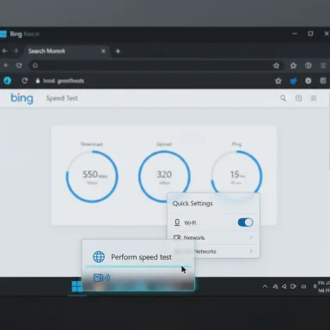The width and height of the screenshot is (330, 330).
Task: Close the Search Montek tab
Action: click(103, 51)
